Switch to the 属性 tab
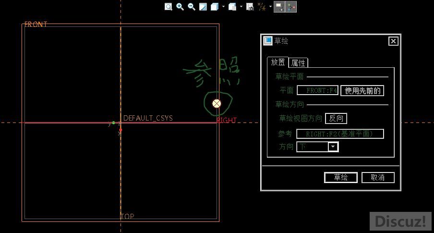The width and height of the screenshot is (434, 233). pyautogui.click(x=298, y=63)
